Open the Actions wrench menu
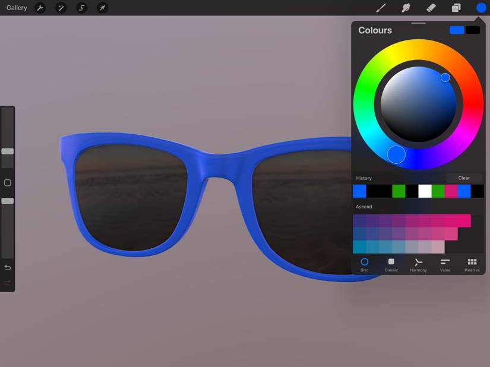The image size is (490, 367). click(40, 8)
